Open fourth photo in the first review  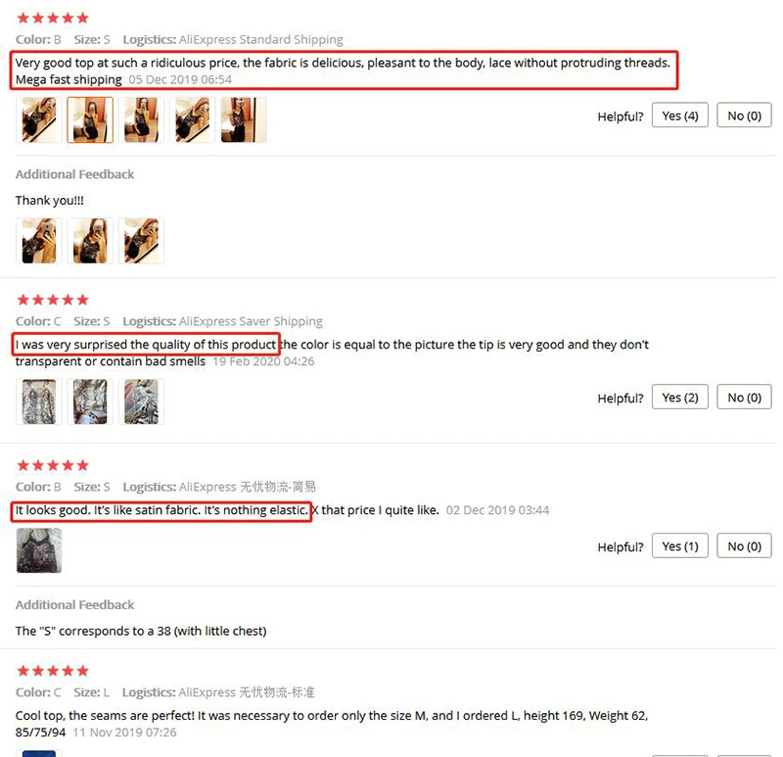pyautogui.click(x=192, y=119)
